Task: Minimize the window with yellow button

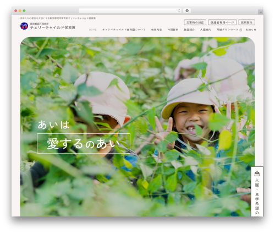Action: (20, 11)
